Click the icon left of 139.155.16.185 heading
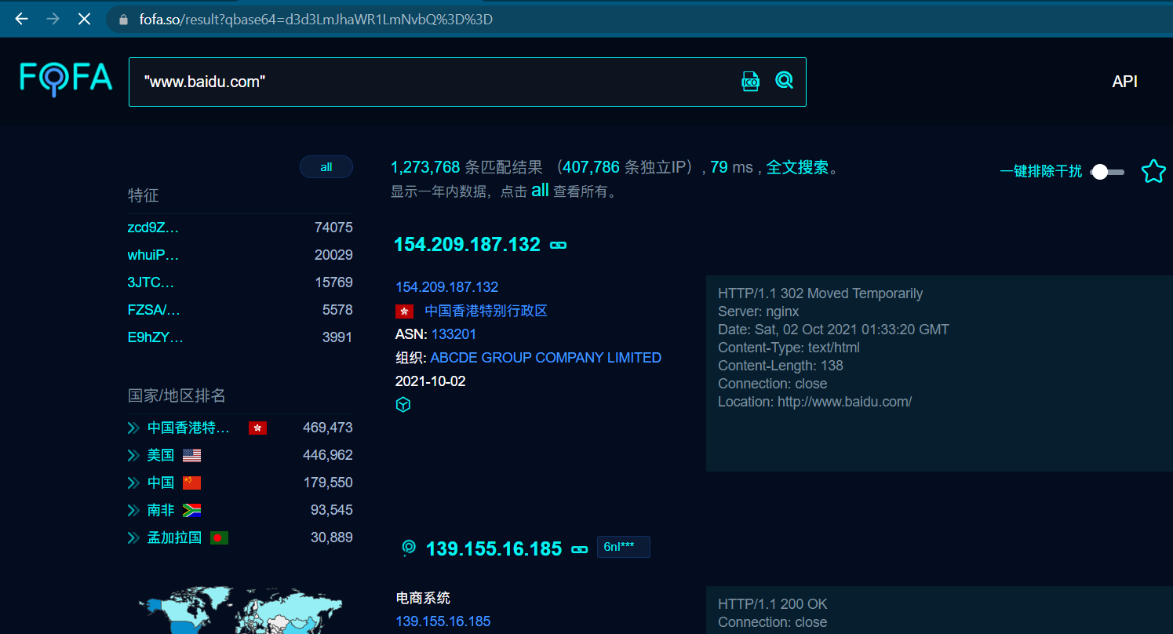1173x634 pixels. (x=409, y=548)
